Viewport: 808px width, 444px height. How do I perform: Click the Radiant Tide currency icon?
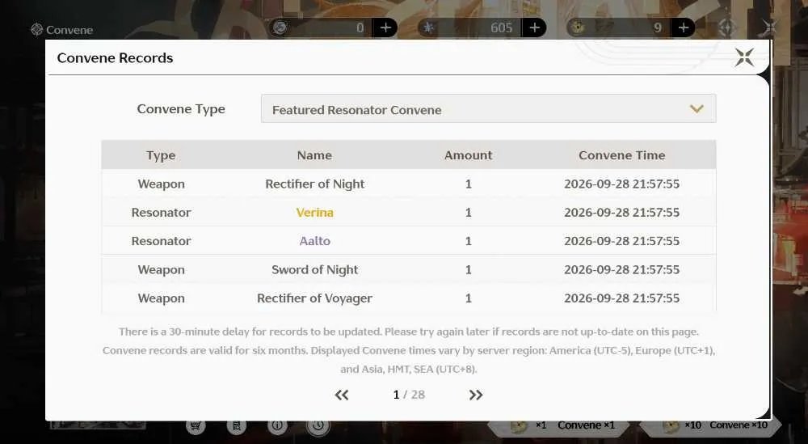pyautogui.click(x=578, y=27)
